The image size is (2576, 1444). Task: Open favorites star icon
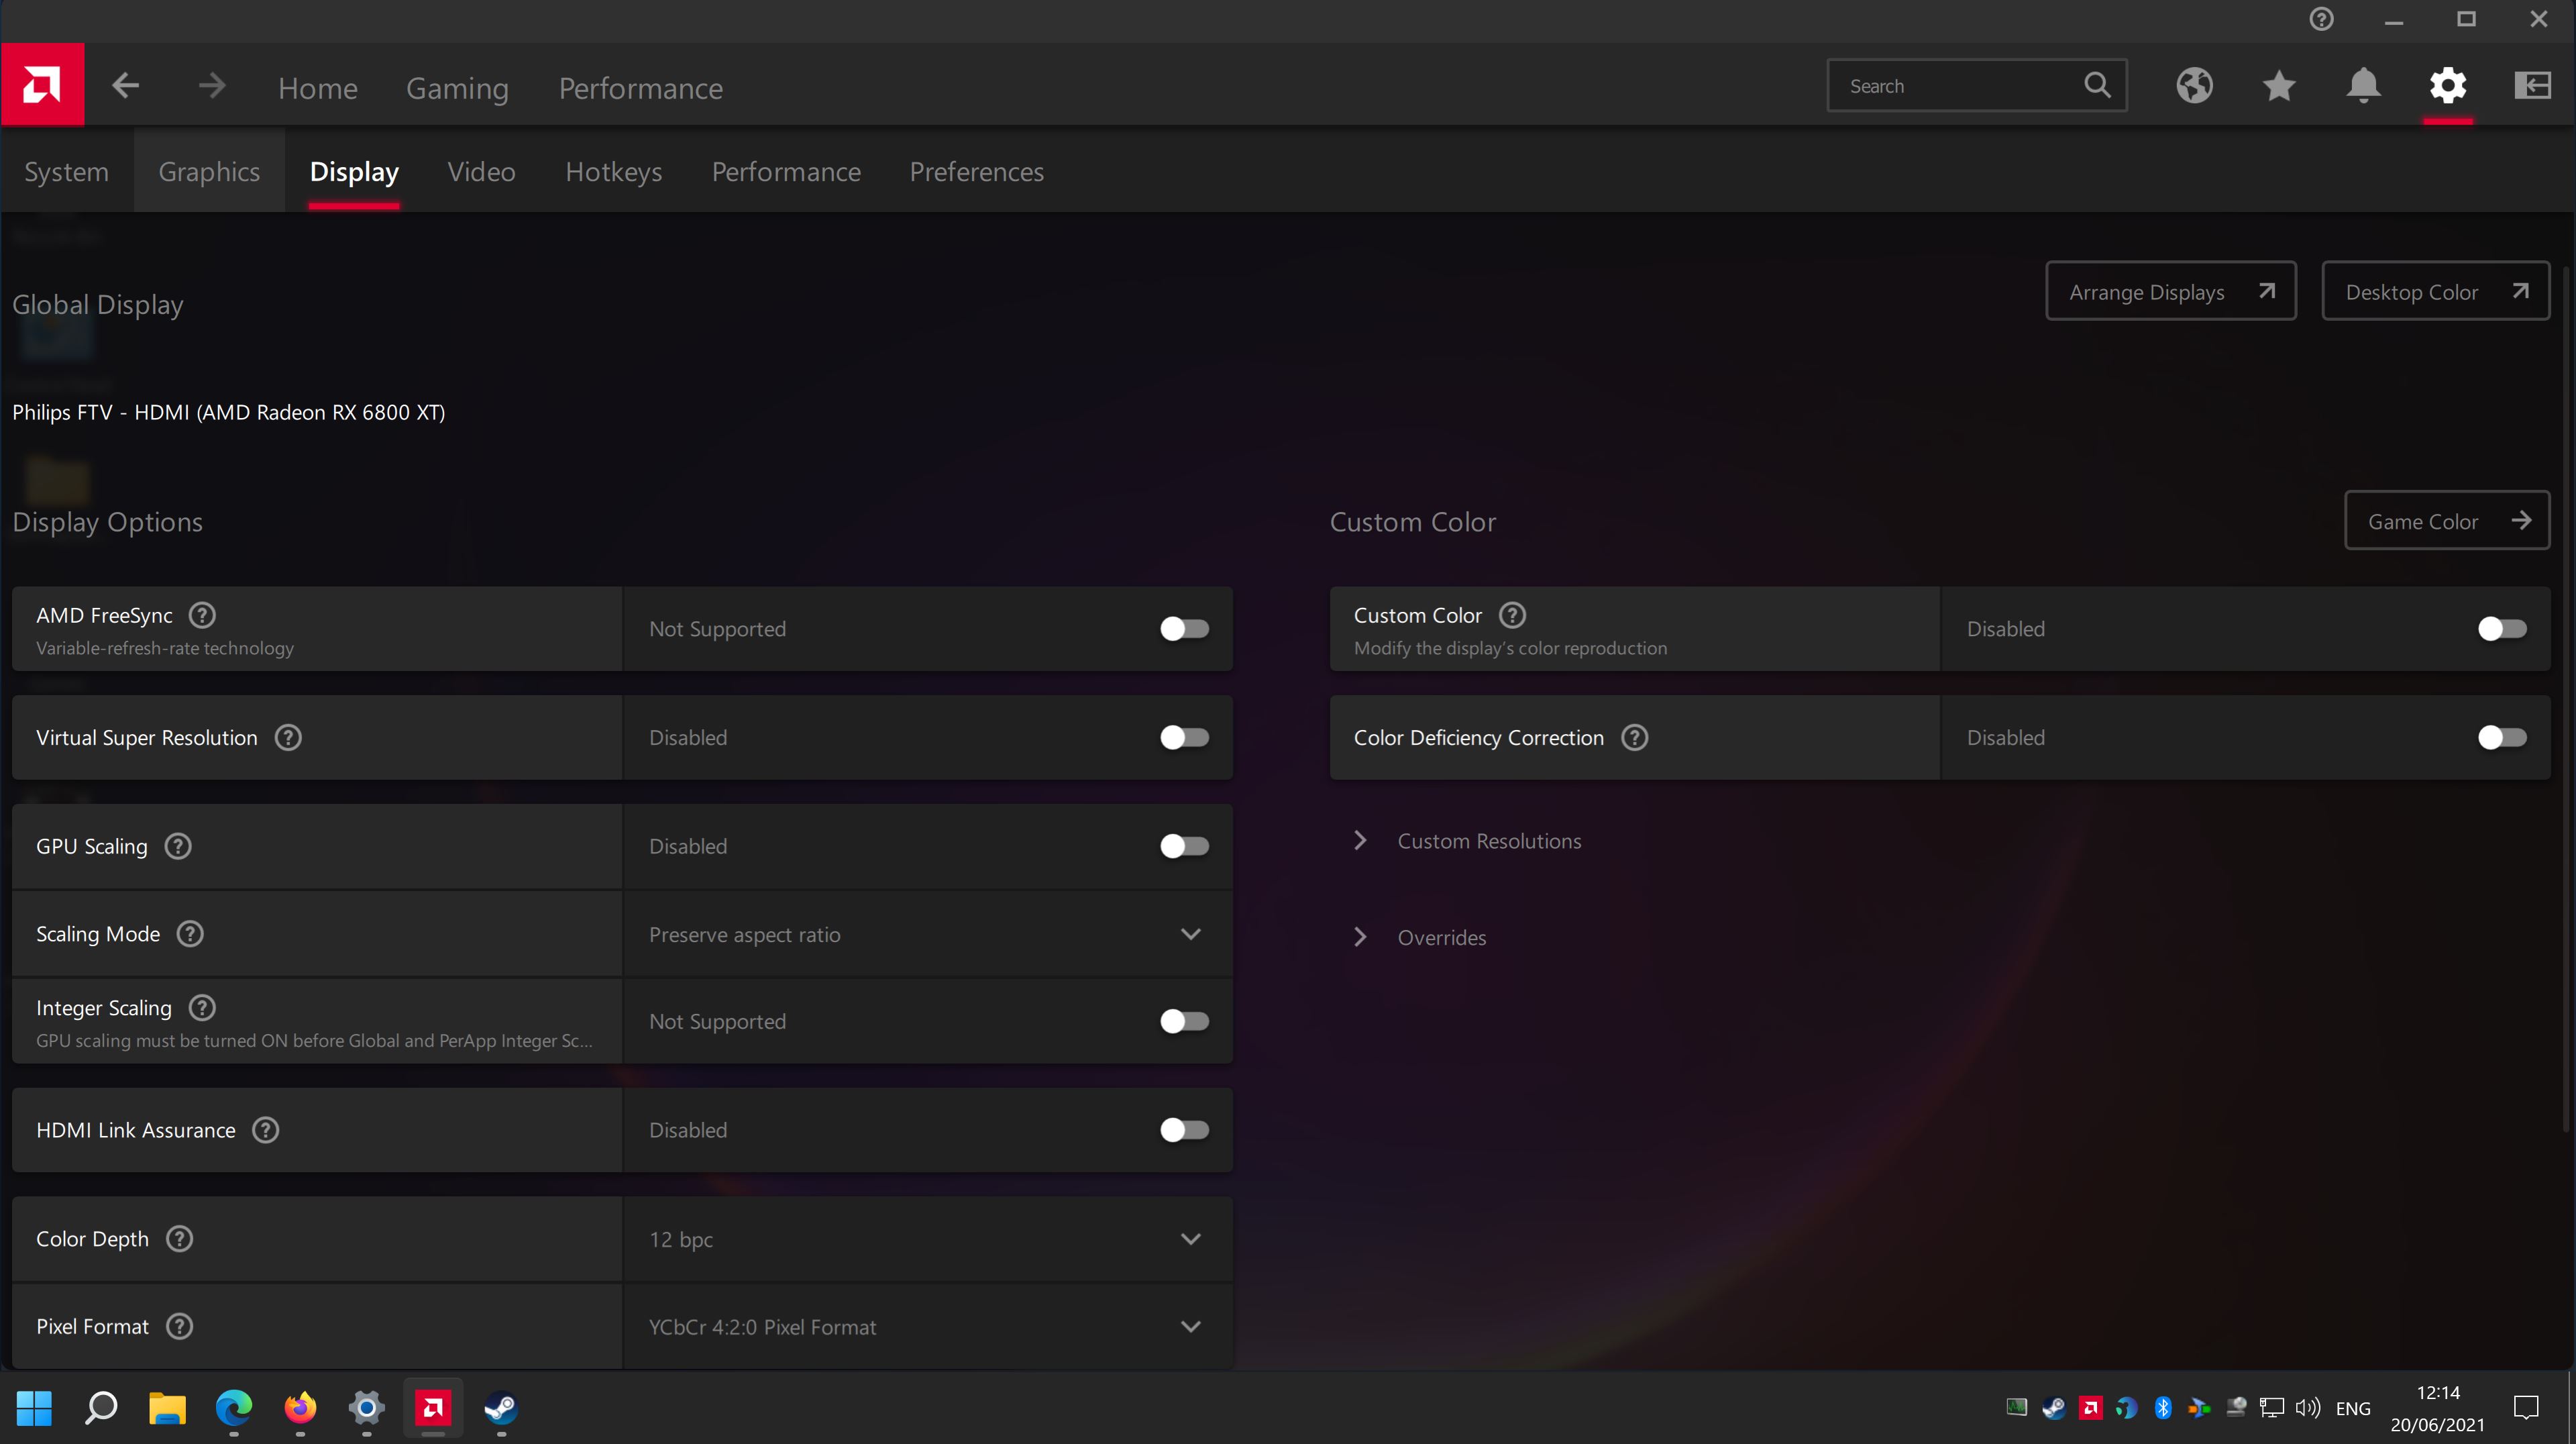pyautogui.click(x=2279, y=86)
